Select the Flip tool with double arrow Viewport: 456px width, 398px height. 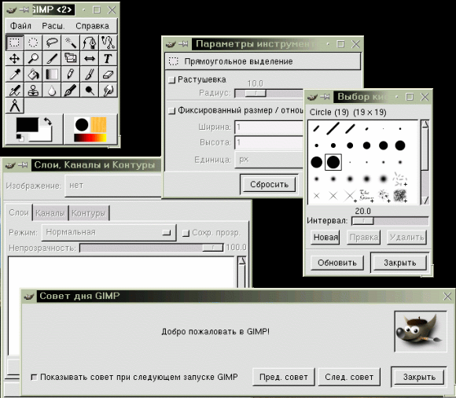[x=90, y=58]
